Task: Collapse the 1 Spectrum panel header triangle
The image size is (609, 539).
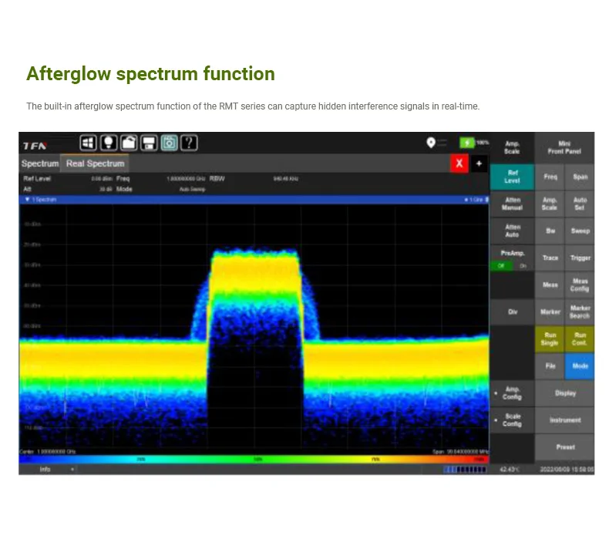Action: click(28, 200)
